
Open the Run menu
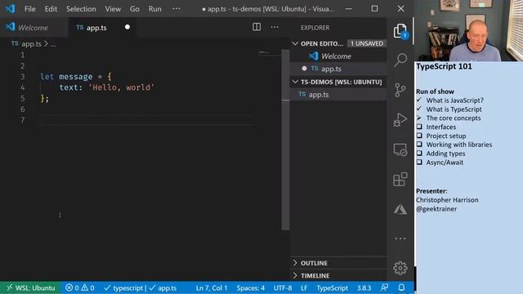click(x=154, y=9)
